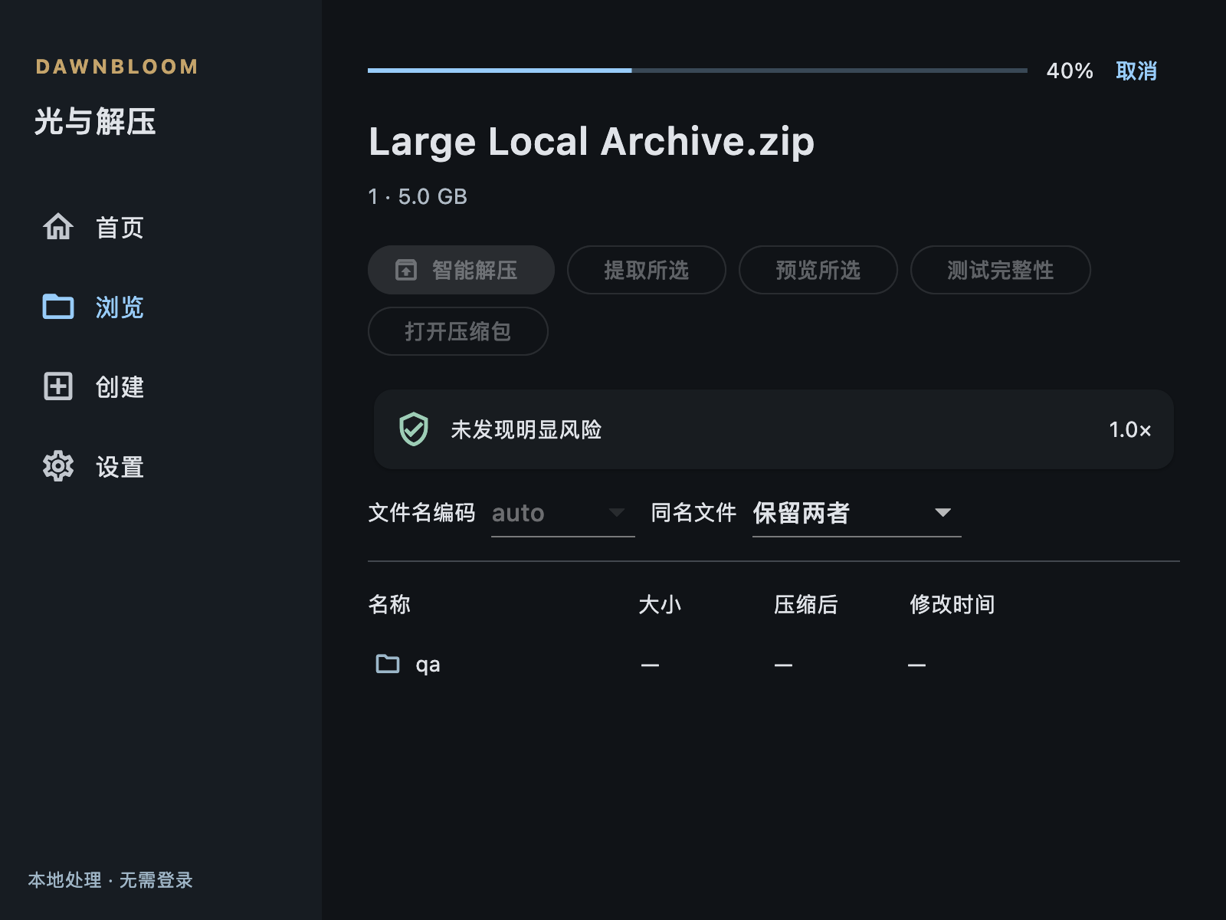Click the Large Local Archive.zip title
1226x920 pixels.
coord(592,142)
